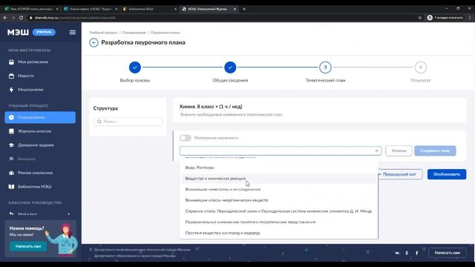Open the Одноклассники icon in footer
Viewport: 475px width, 267px height.
(x=407, y=253)
